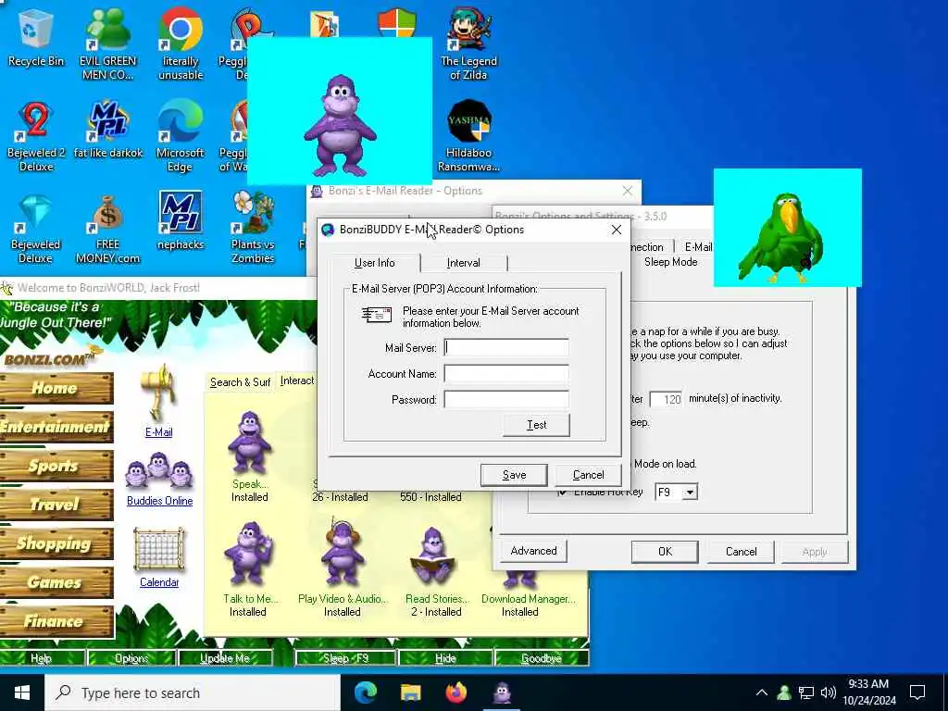Open 'fat like darkok' desktop shortcut

click(108, 130)
